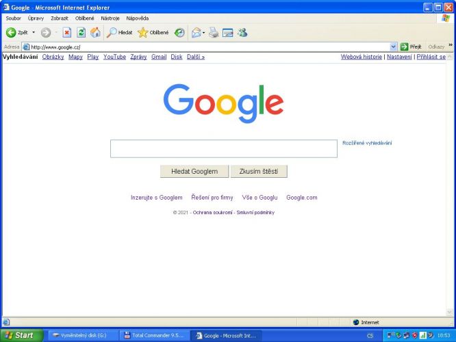Open the YouTube link

[x=114, y=57]
